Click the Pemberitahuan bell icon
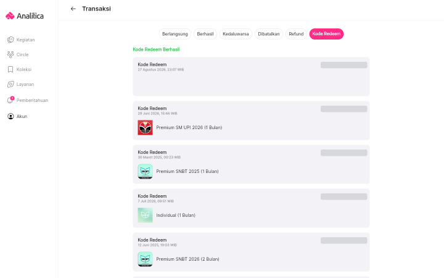 click(x=10, y=101)
